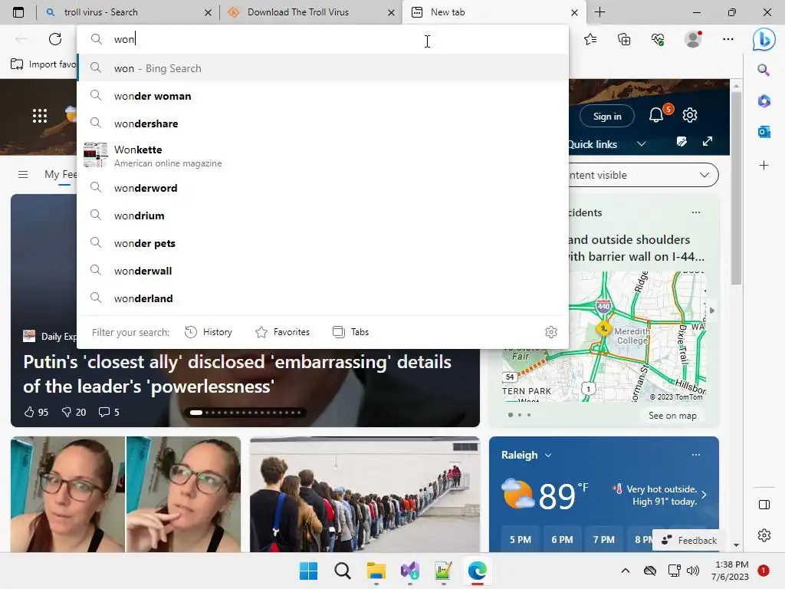The width and height of the screenshot is (785, 589).
Task: Open the people-in-line news thumbnail
Action: coord(364,495)
